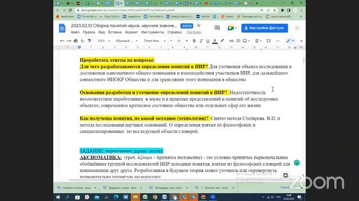
Task: Open the Chrome three-dot menu
Action: tap(301, 10)
